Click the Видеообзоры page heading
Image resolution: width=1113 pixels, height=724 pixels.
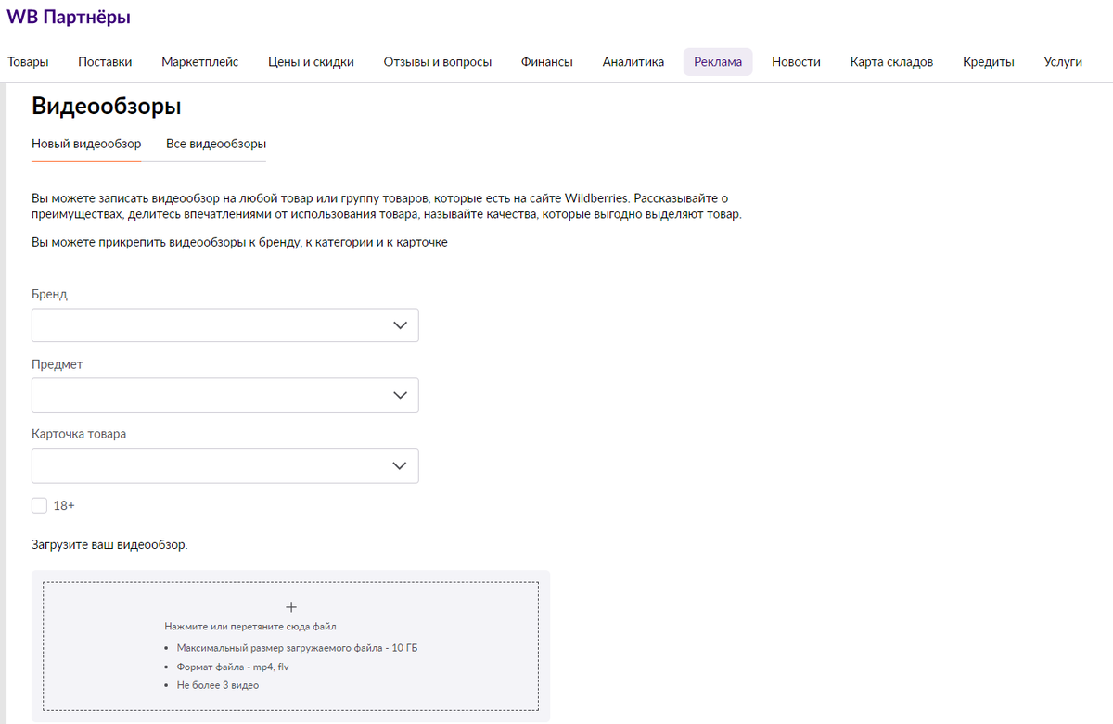click(x=107, y=107)
